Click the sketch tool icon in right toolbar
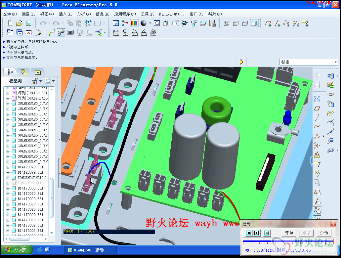Viewport: 341px width, 258px height. 317,99
